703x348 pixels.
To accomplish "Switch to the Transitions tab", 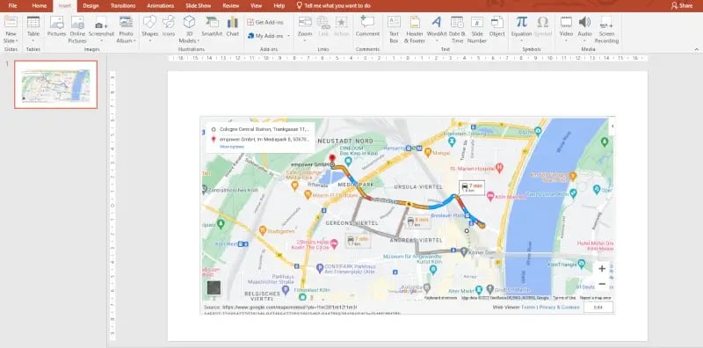I will click(x=123, y=6).
